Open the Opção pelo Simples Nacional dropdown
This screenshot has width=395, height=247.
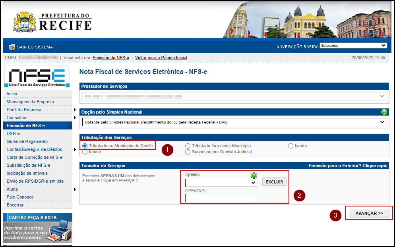(x=234, y=122)
